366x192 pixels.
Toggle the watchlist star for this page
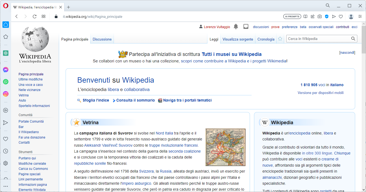[280, 39]
